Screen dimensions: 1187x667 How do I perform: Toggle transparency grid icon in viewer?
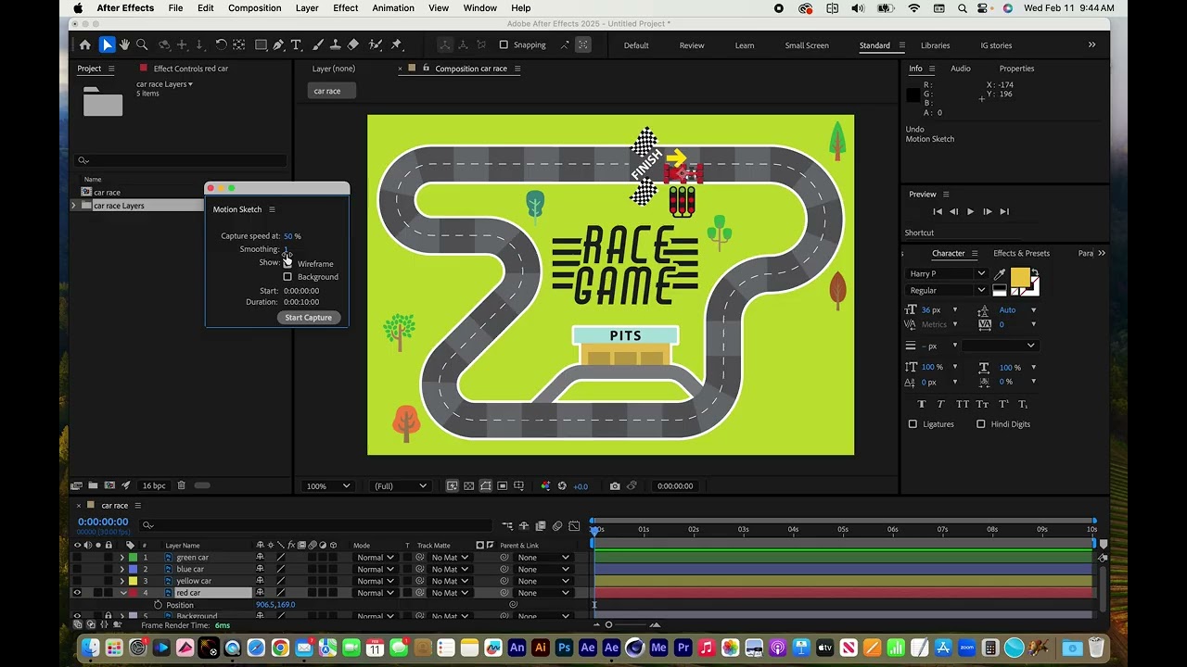point(469,485)
